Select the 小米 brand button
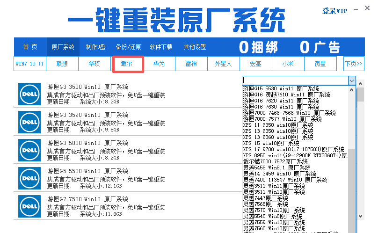The image size is (378, 233). [x=288, y=64]
